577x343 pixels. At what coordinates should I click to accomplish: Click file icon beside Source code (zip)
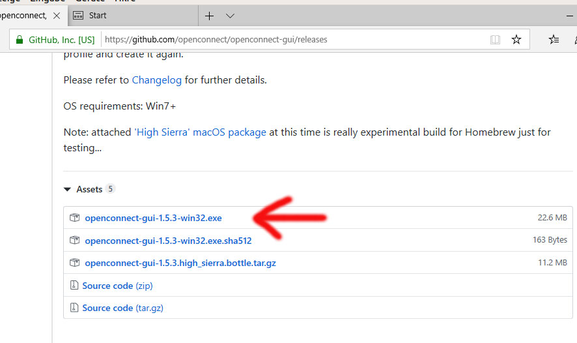(x=74, y=286)
